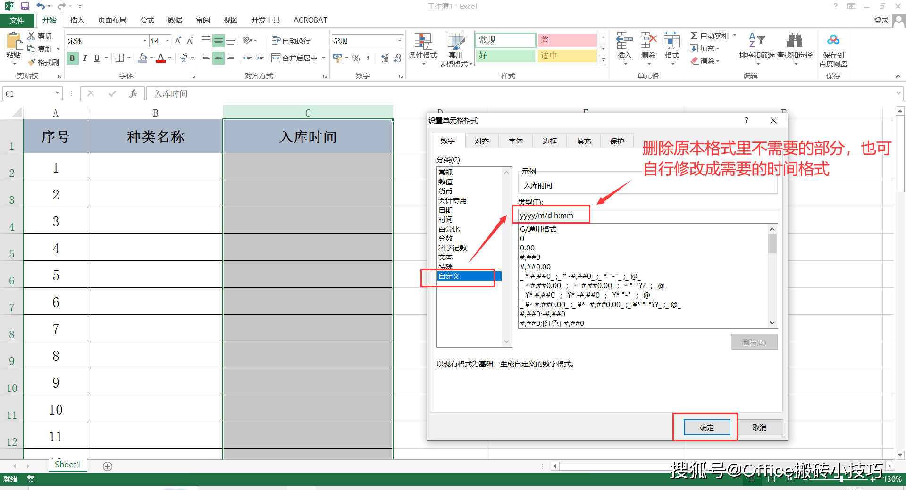Viewport: 906px width, 490px height.
Task: Enable wrap text (自动换行)
Action: (292, 41)
